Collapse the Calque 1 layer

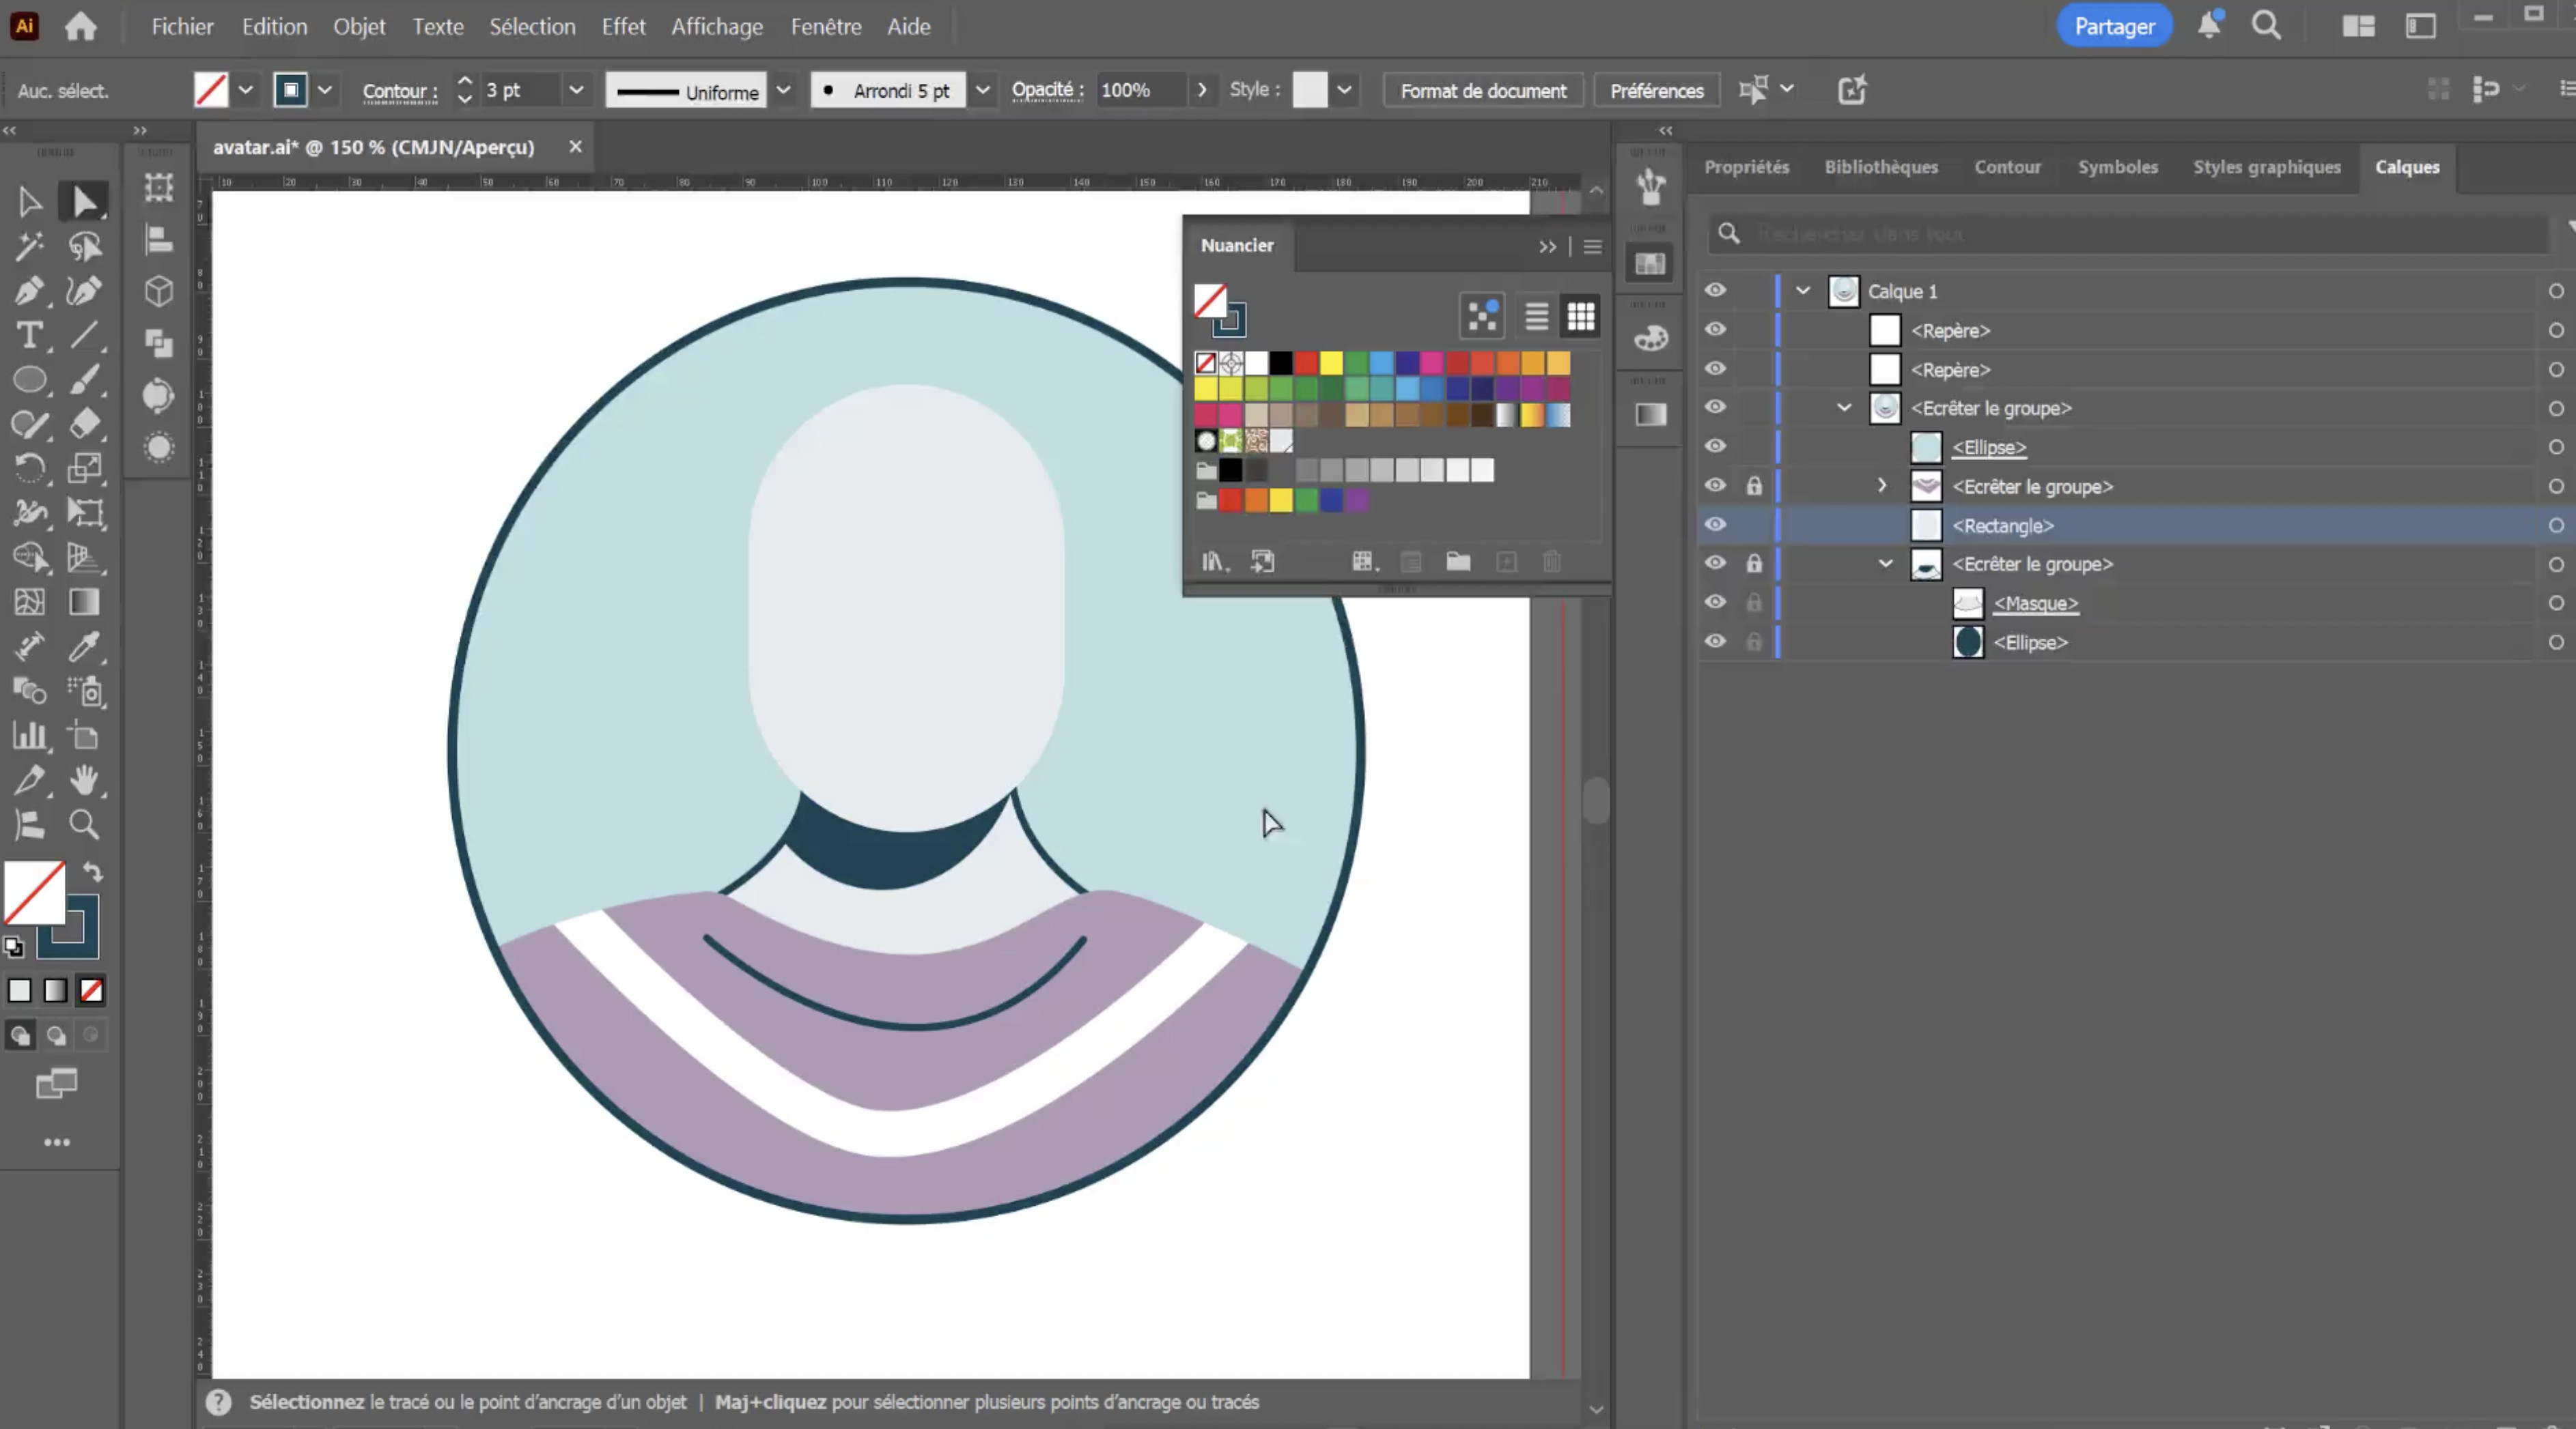tap(1803, 291)
